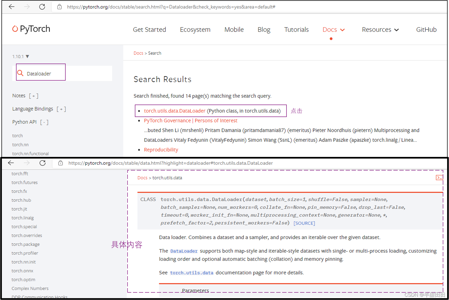Click forward arrow in top browser window
Image resolution: width=449 pixels, height=300 pixels.
(x=27, y=7)
